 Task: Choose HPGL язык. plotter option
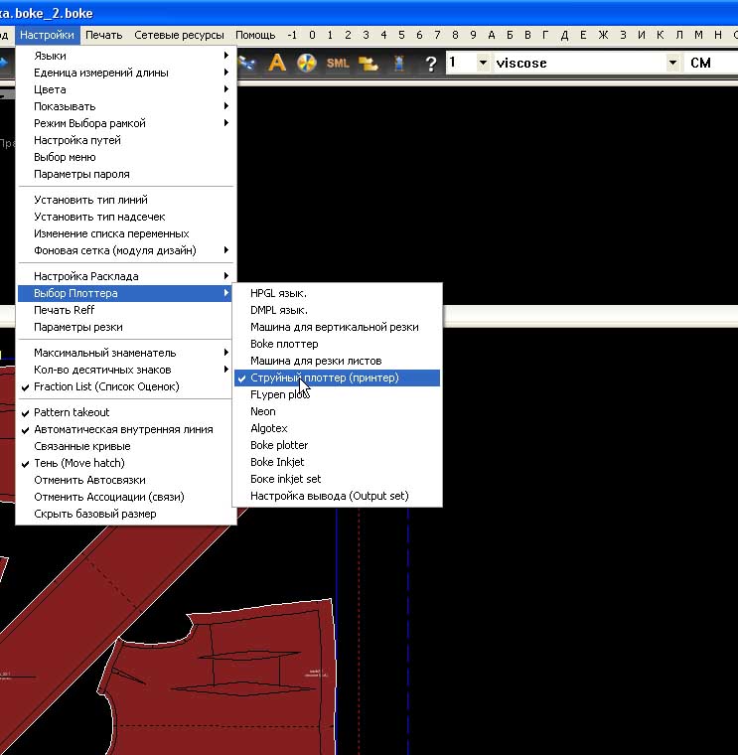tap(278, 293)
